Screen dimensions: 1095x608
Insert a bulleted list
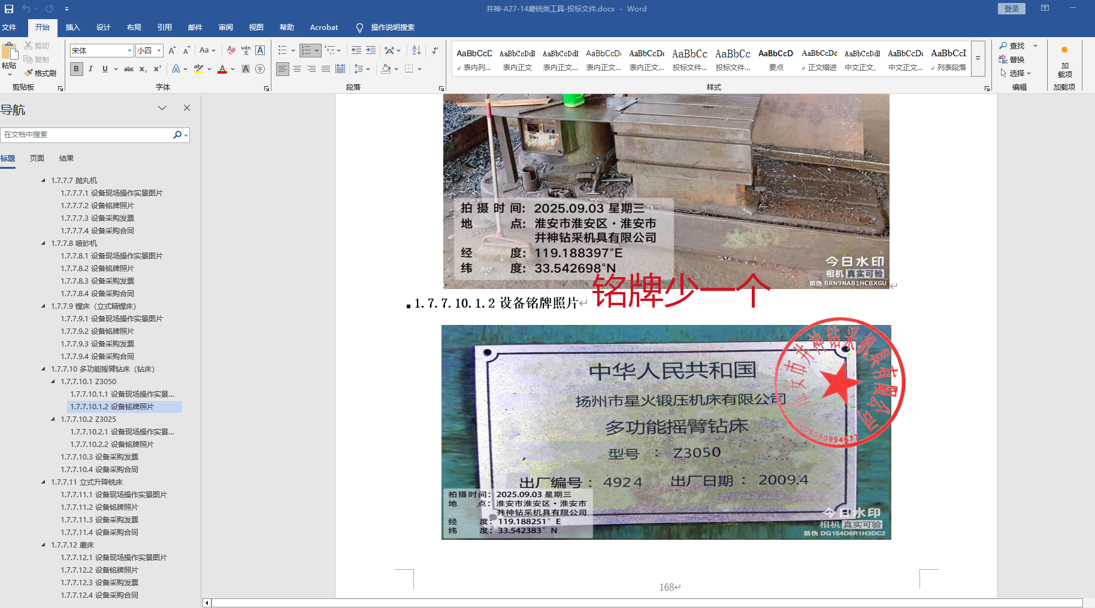pyautogui.click(x=283, y=50)
